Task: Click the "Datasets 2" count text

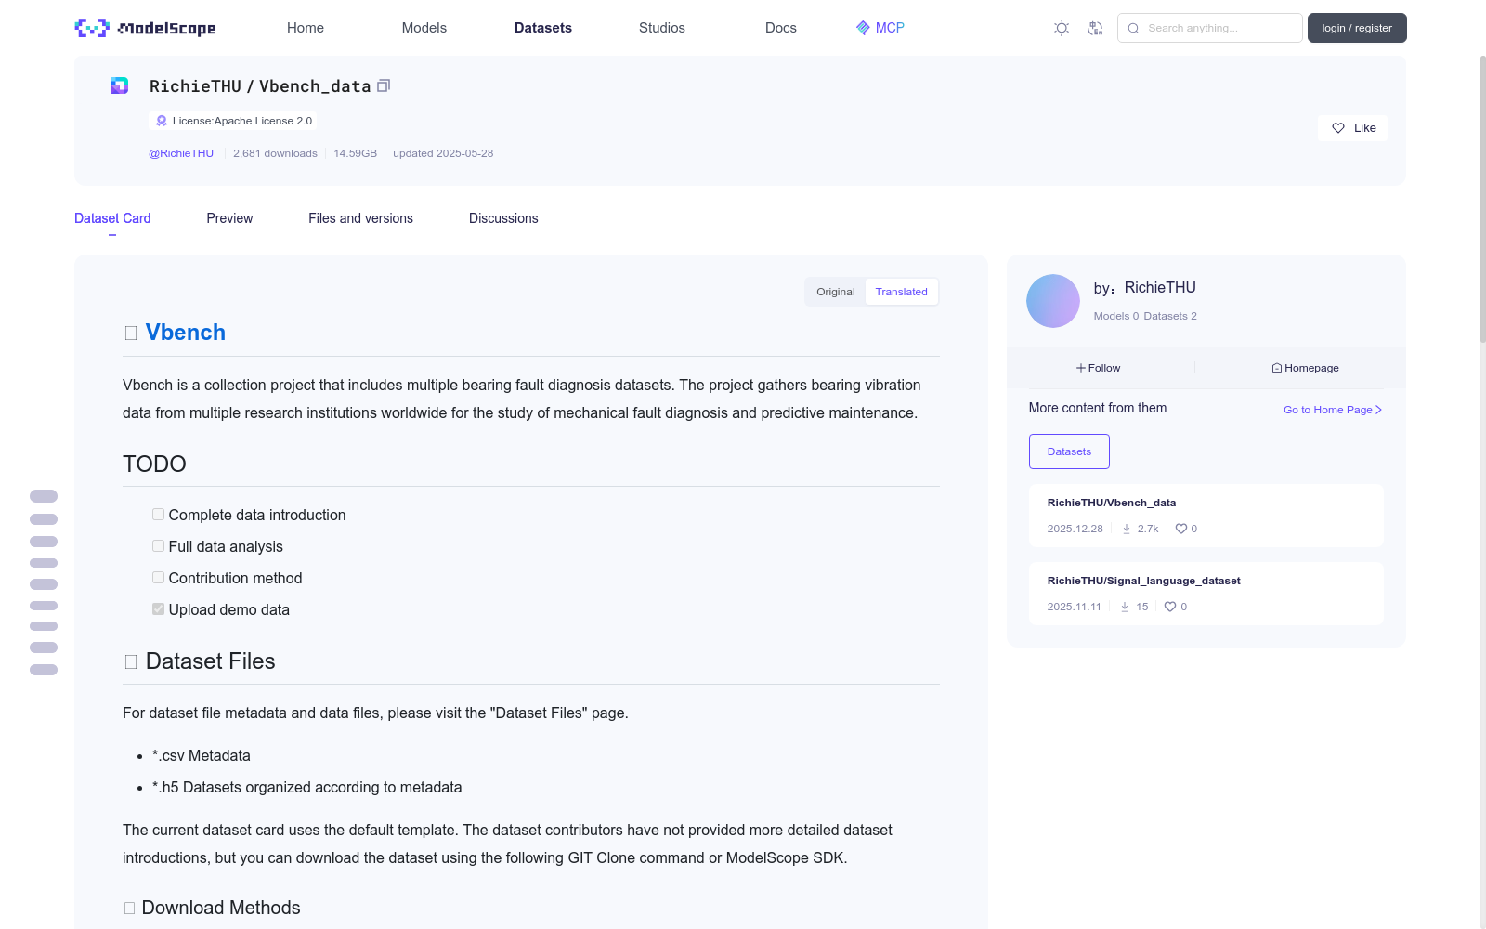Action: tap(1170, 316)
